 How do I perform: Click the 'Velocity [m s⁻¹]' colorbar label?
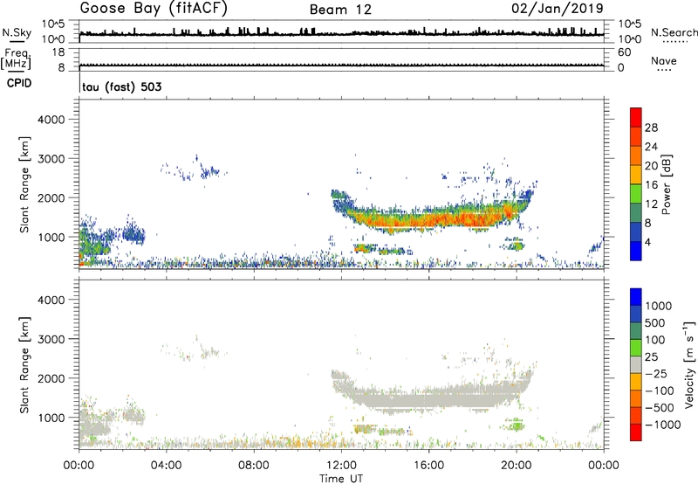[689, 364]
